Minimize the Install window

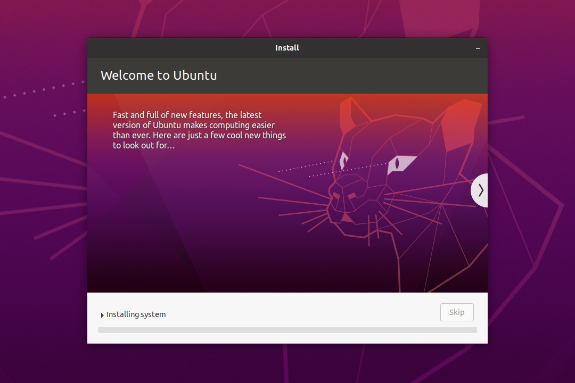point(478,48)
